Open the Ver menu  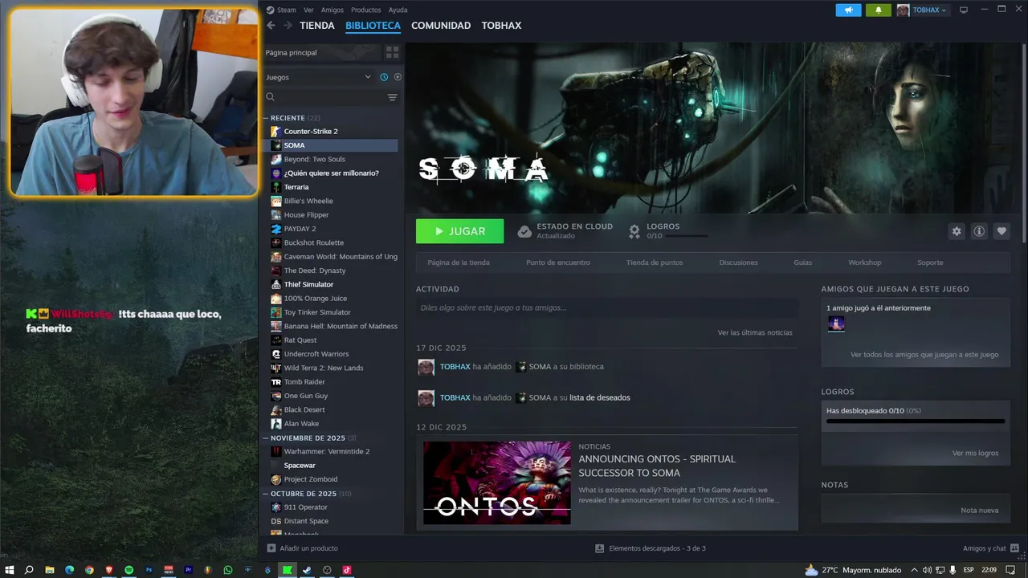click(308, 10)
